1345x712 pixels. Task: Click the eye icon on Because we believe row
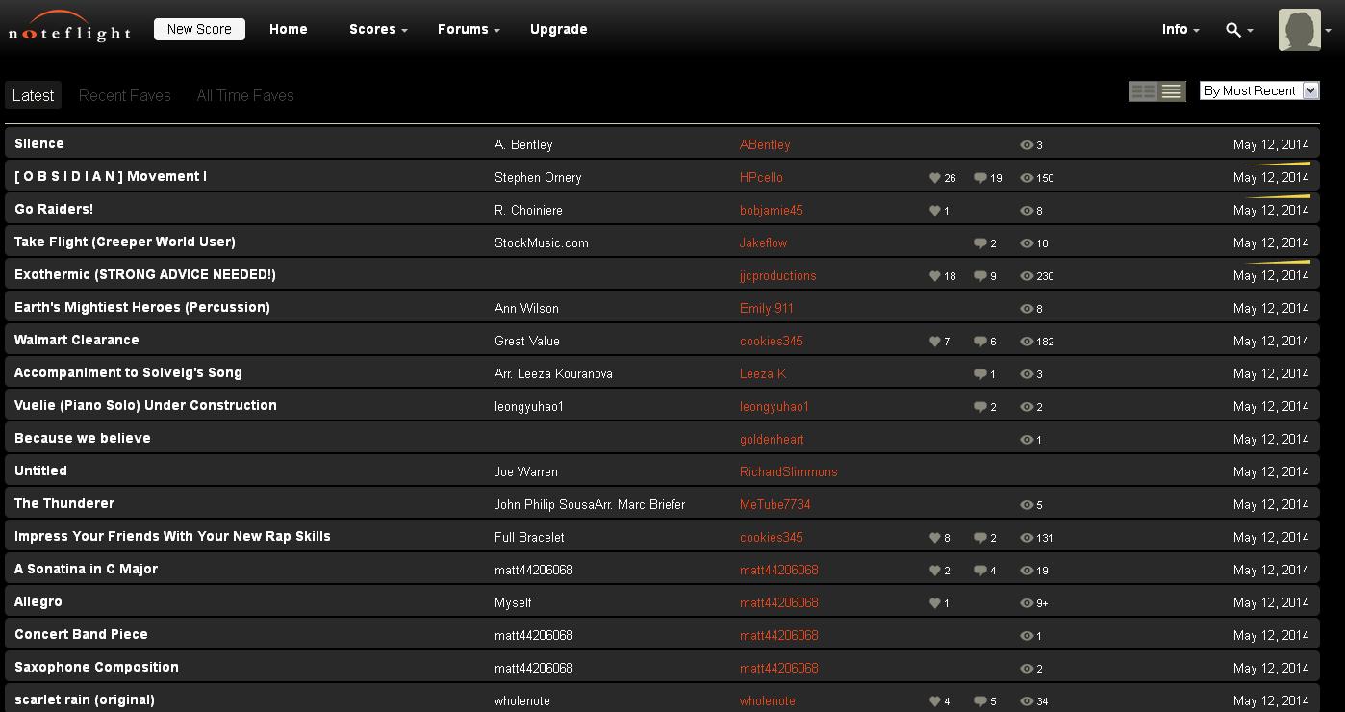[x=1027, y=440]
